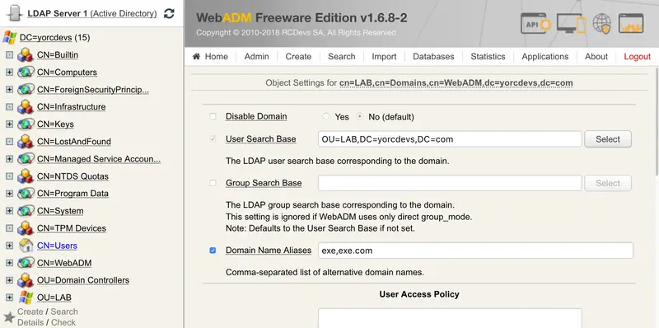Click the DC=yorcdevs Windows flag icon
Screen dimensions: 659x328
10,37
